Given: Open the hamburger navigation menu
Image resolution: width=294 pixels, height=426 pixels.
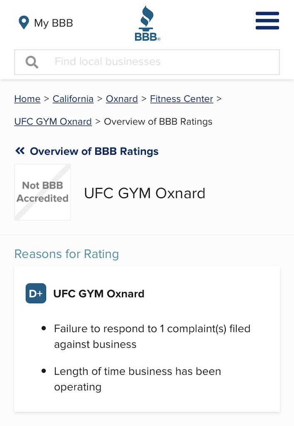Looking at the screenshot, I should pyautogui.click(x=267, y=21).
